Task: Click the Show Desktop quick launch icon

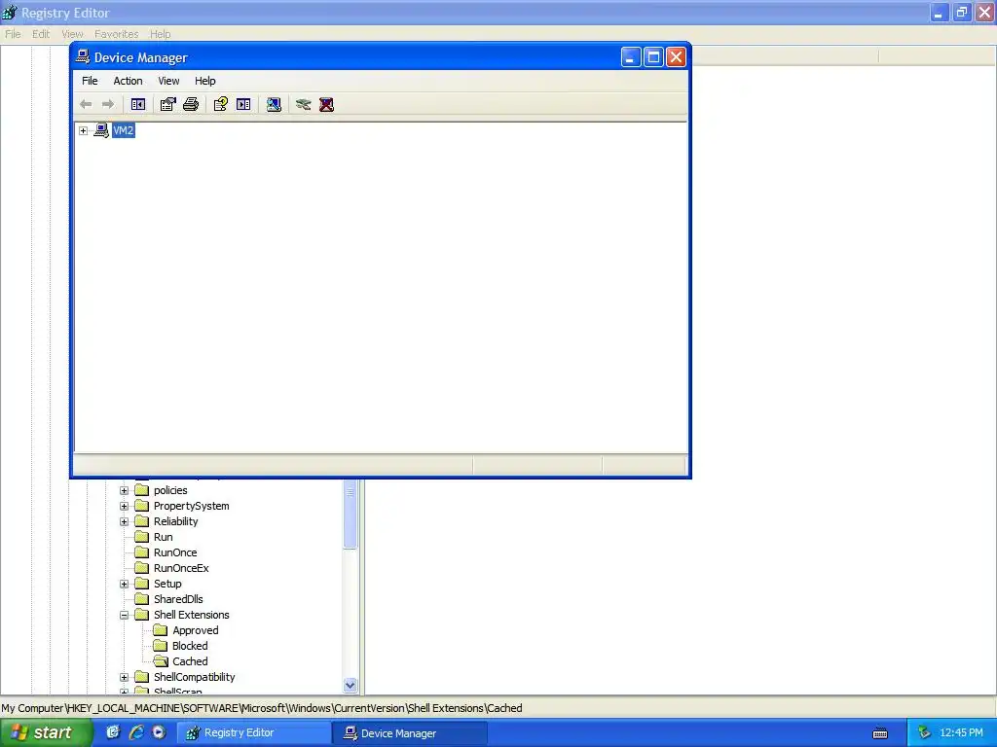Action: click(x=113, y=732)
